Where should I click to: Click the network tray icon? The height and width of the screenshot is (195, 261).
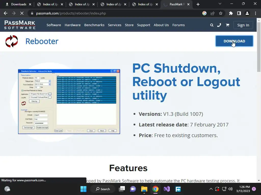[224, 189]
